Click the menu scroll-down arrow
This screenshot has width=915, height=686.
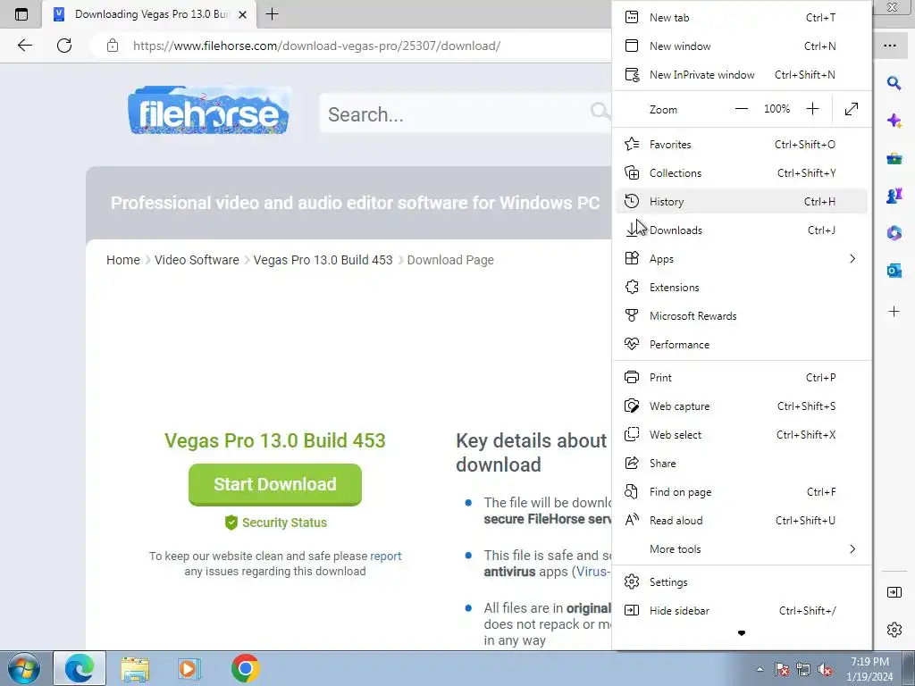pos(741,633)
